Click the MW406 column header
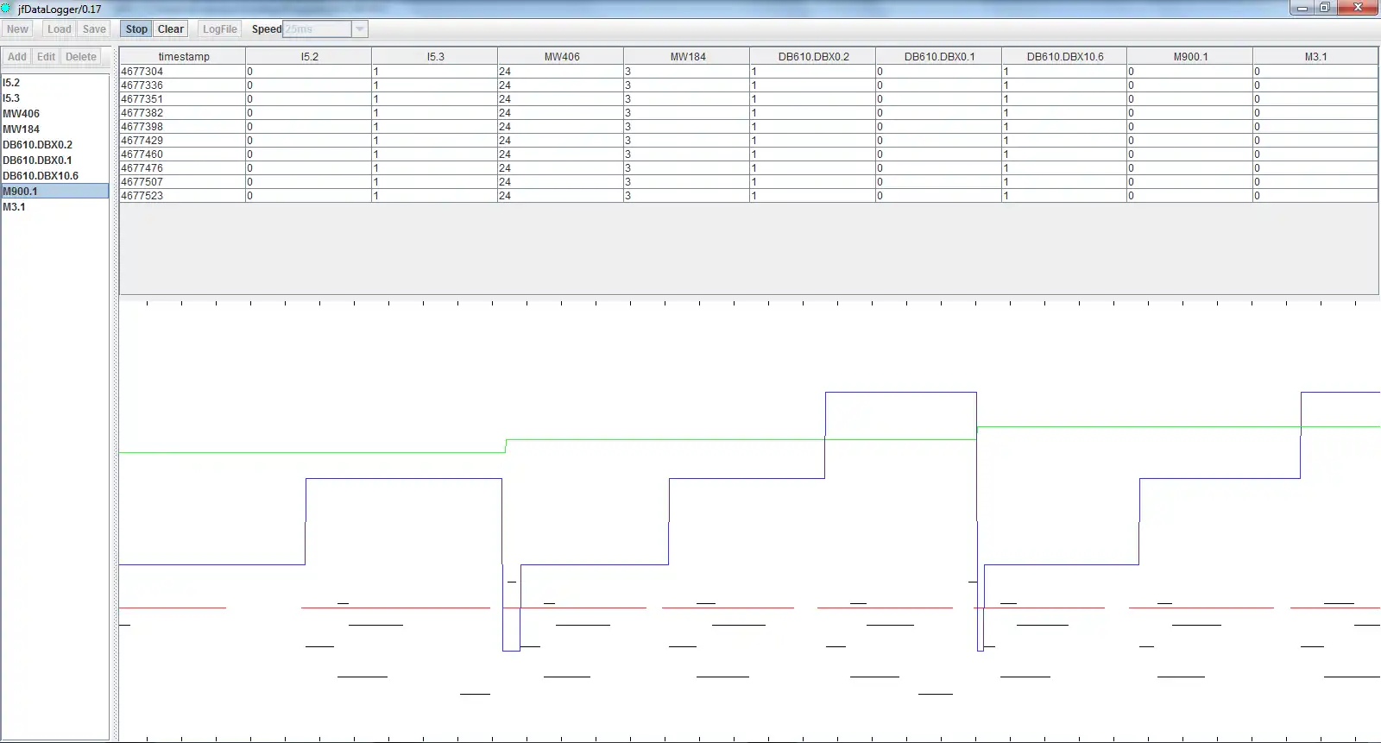1381x743 pixels. point(561,56)
